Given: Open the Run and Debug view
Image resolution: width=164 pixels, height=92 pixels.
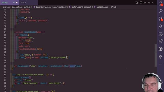Looking at the screenshot, I should [x=161, y=26].
